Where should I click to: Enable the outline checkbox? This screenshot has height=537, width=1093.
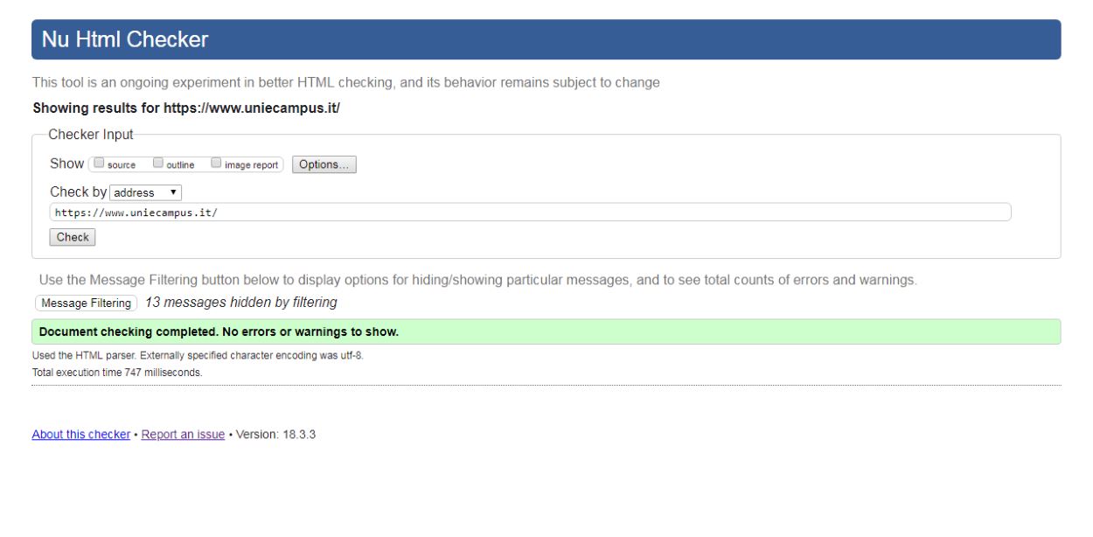(158, 163)
